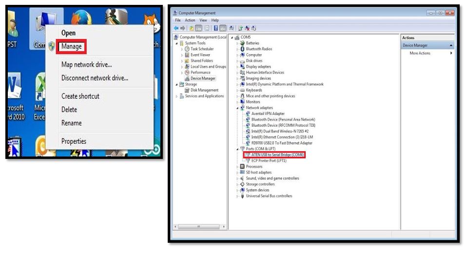467x253 pixels.
Task: Click the left tree horizontal scrollbar thumb
Action: (x=199, y=227)
